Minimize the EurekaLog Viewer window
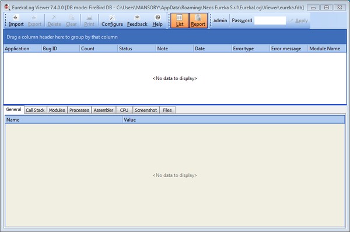Image resolution: width=350 pixels, height=232 pixels. click(x=313, y=8)
